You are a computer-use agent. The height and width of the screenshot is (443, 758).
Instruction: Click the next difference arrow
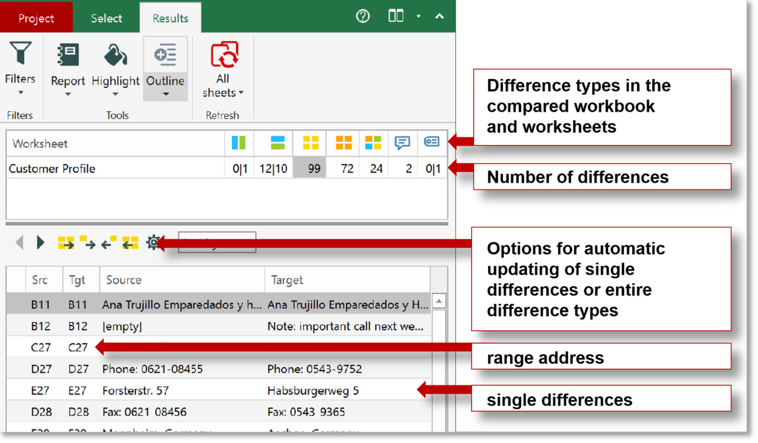tap(41, 243)
